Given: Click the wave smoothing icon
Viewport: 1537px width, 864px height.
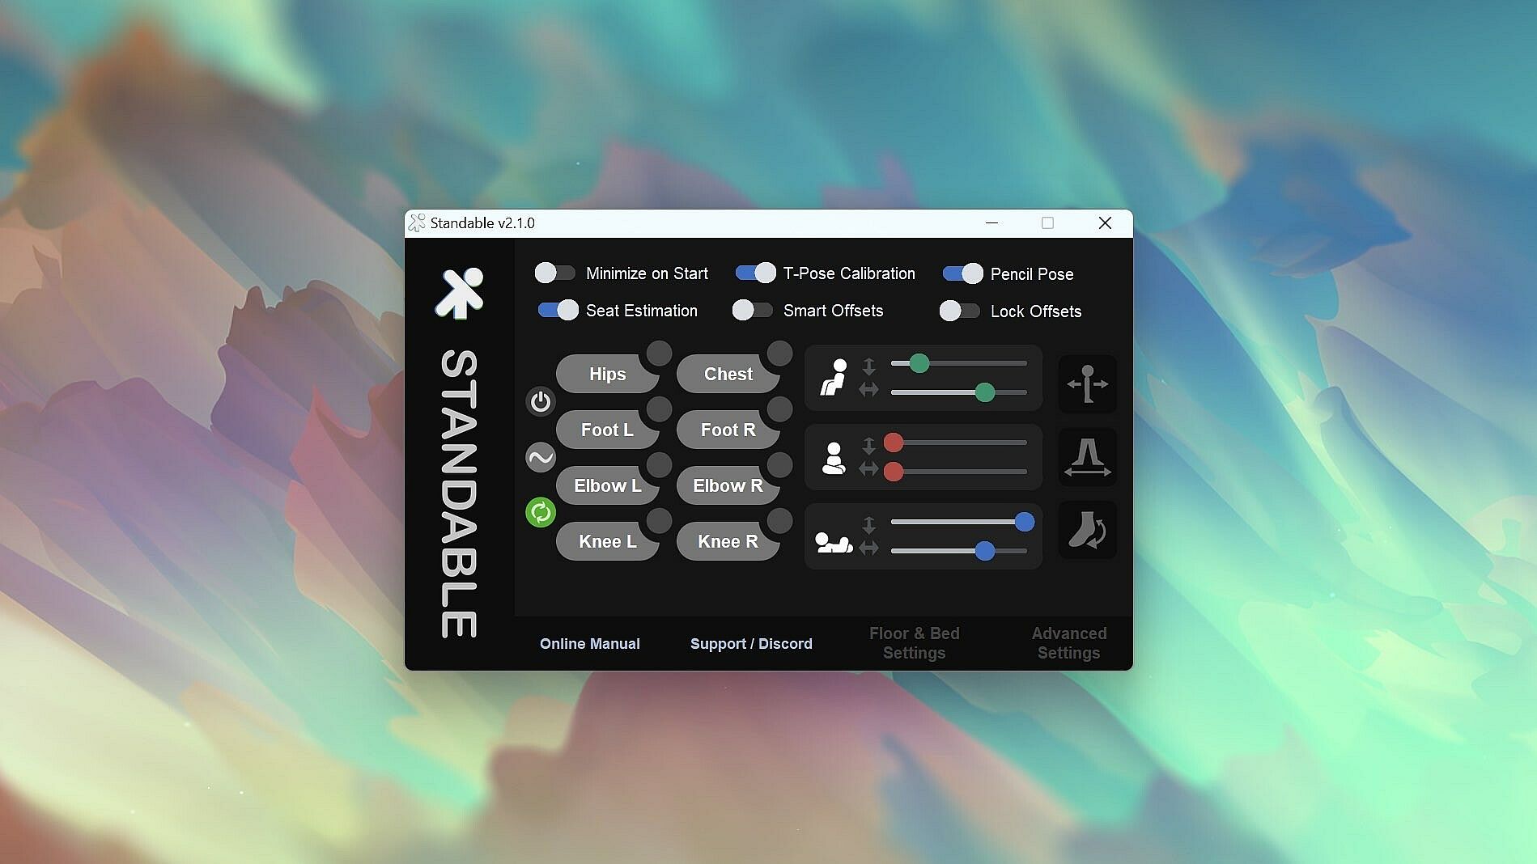Looking at the screenshot, I should 541,457.
